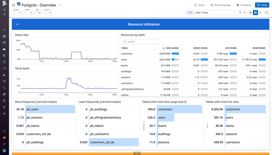The image size is (272, 155).
Task: Click the 1h time shortcut badge
Action: pos(190,12)
